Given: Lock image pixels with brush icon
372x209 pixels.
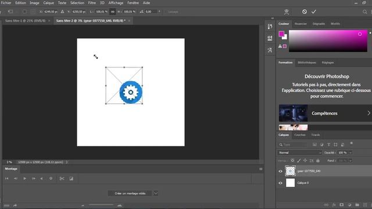Looking at the screenshot, I should pyautogui.click(x=299, y=161).
